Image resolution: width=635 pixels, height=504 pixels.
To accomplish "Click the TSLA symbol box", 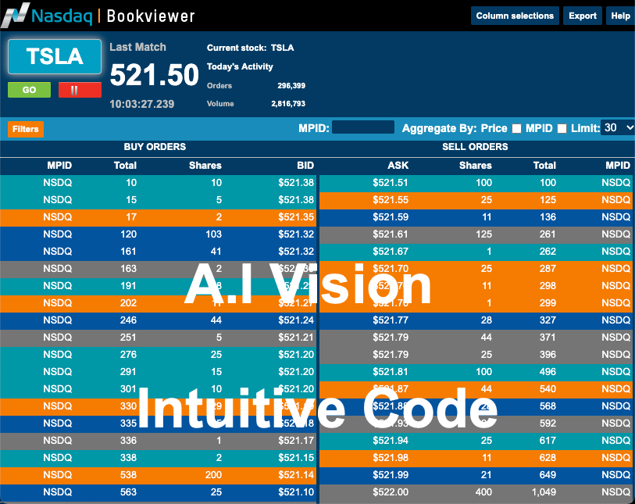I will (55, 56).
